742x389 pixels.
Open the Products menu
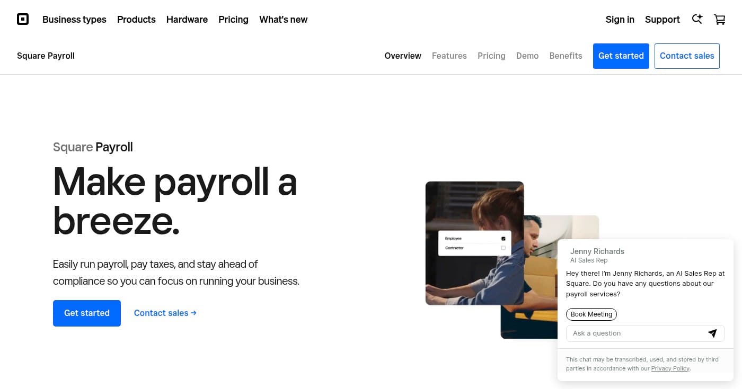[136, 20]
